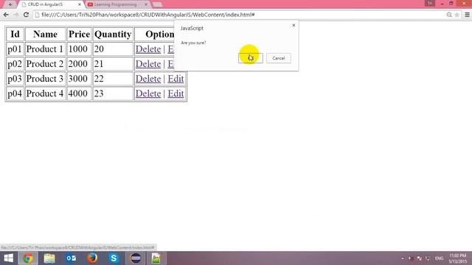Click the Name column header
472x265 pixels.
tap(45, 35)
